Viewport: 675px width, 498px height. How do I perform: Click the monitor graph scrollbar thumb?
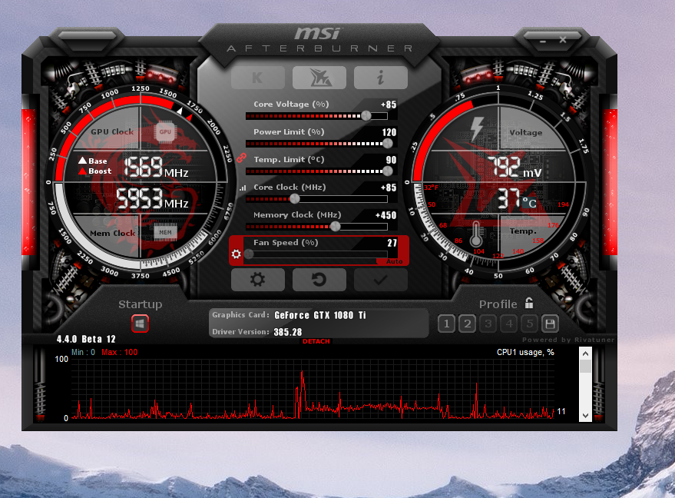(585, 367)
